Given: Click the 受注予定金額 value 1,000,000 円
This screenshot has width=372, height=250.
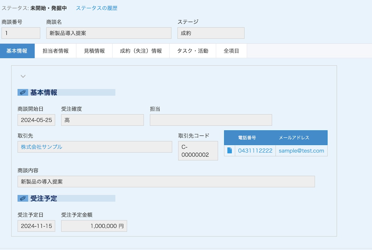Looking at the screenshot, I should tap(94, 226).
